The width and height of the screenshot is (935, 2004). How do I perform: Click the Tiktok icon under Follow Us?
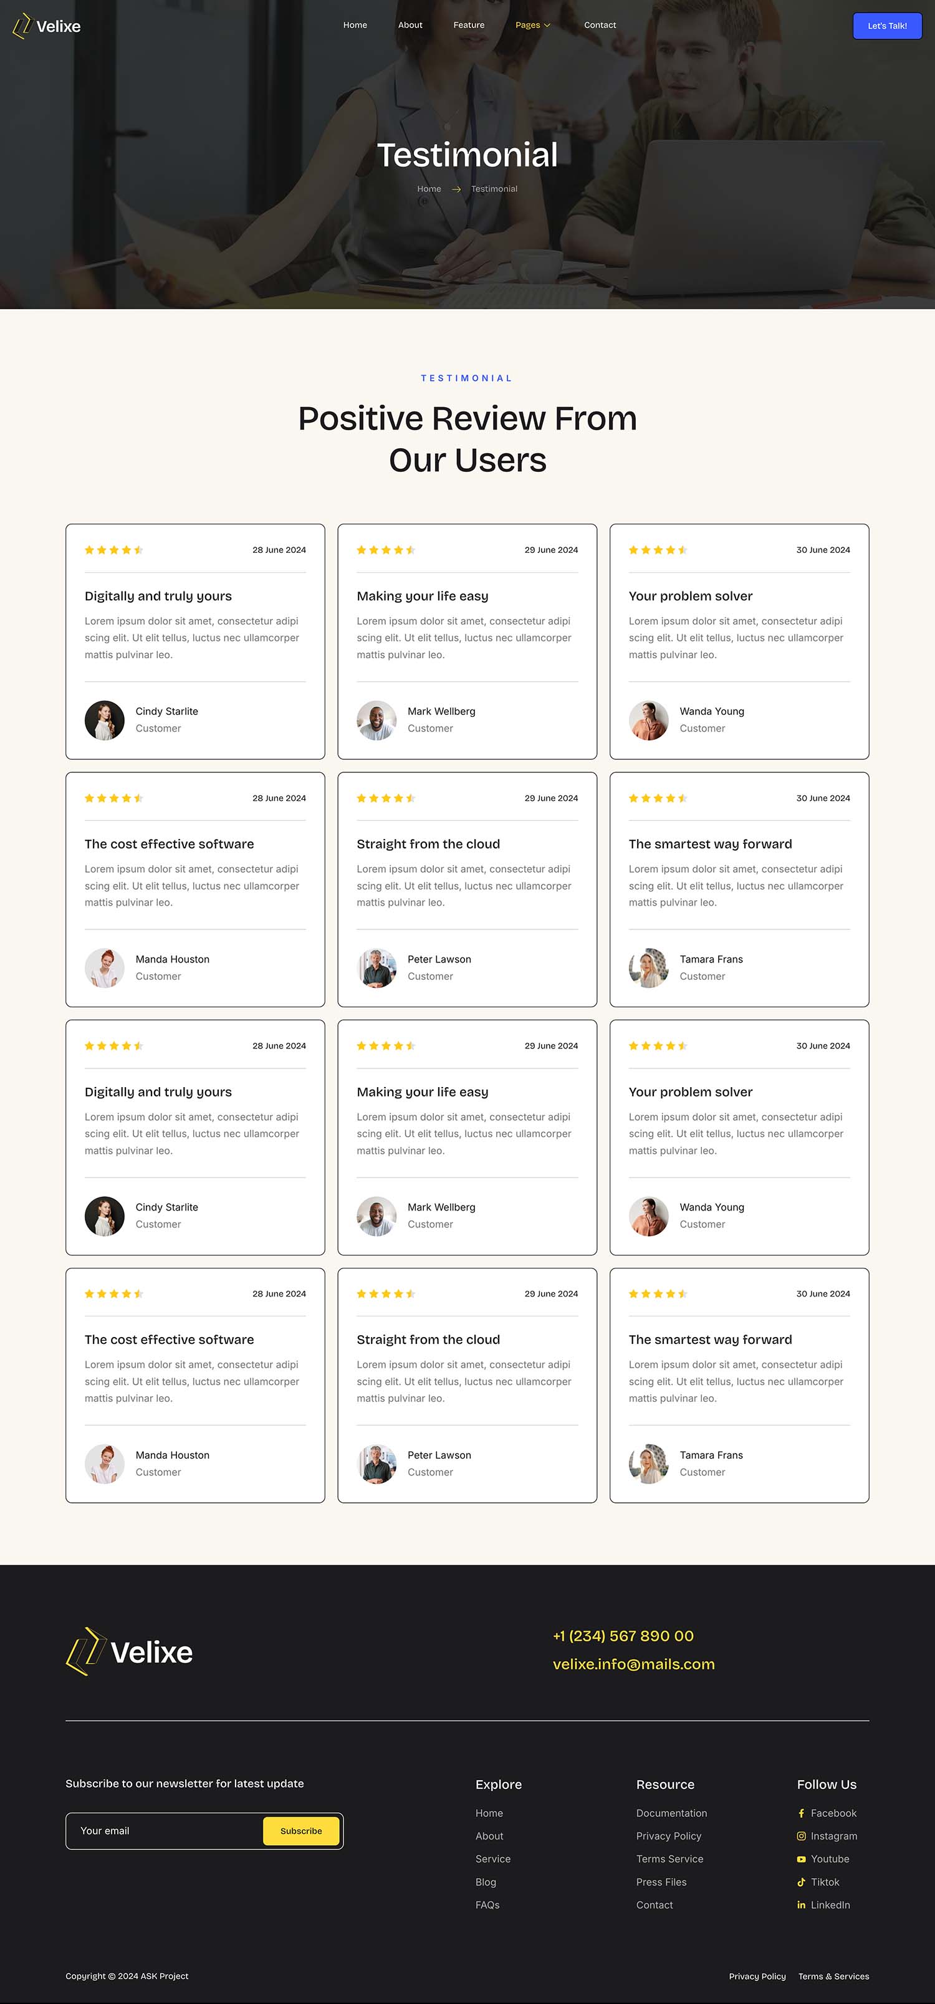coord(801,1882)
